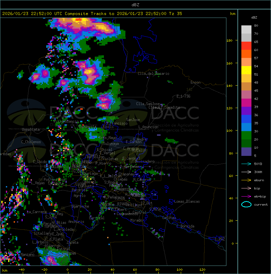Select the magenta eb+bip arrow symbol
Viewport: 271px width, 274px height.
pos(246,196)
